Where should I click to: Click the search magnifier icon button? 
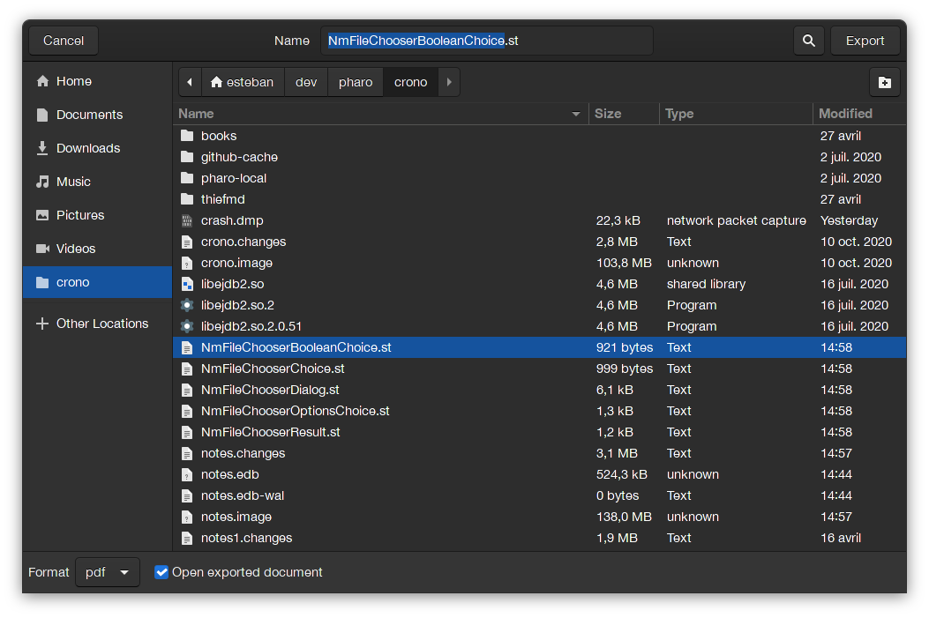tap(808, 41)
